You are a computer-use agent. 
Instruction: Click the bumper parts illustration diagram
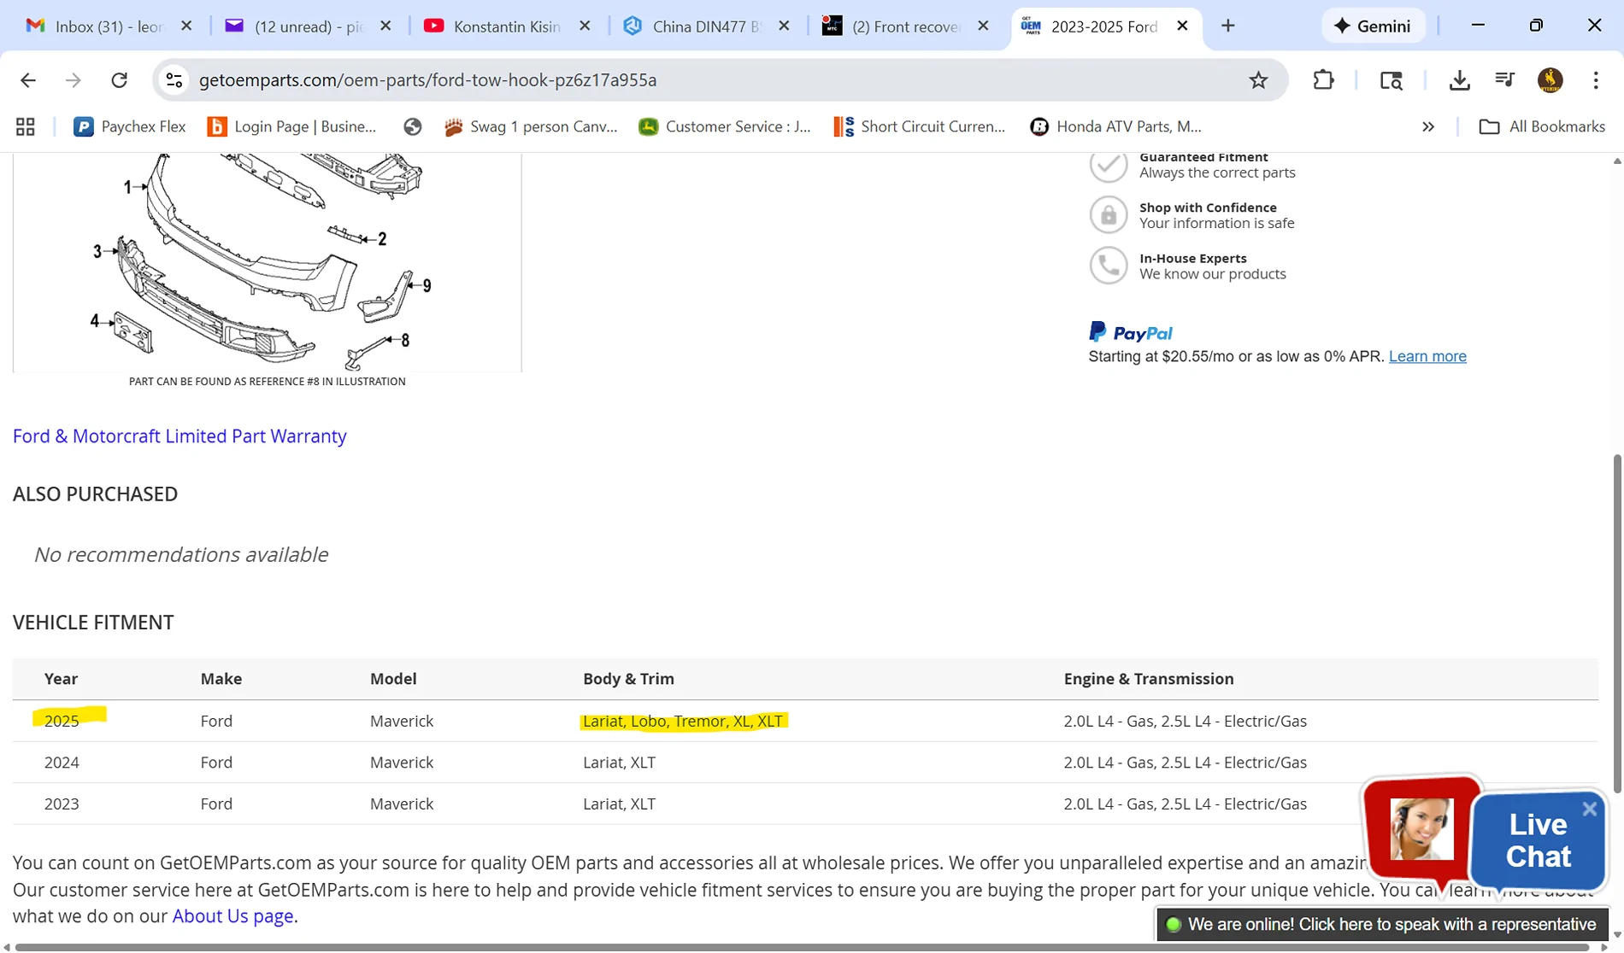tap(268, 261)
